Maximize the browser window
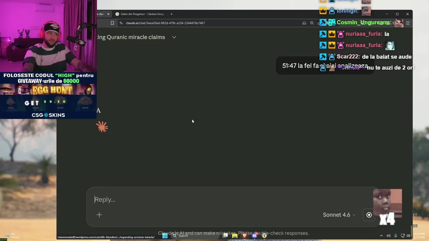The width and height of the screenshot is (429, 241). tap(397, 14)
